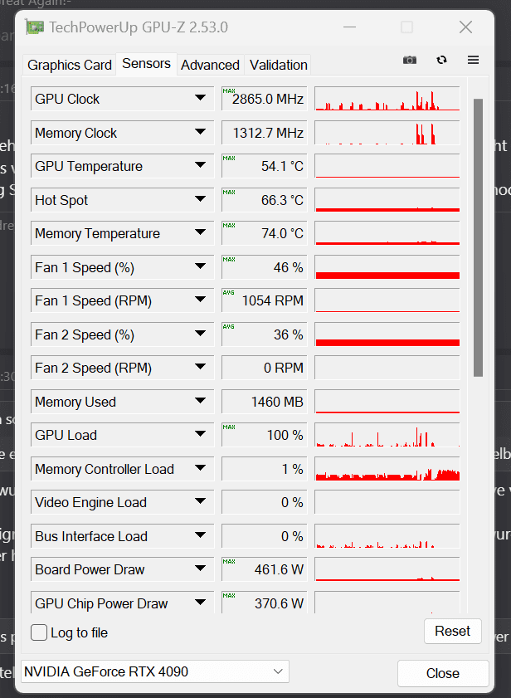Screen dimensions: 511x698
Task: Close the GPU-Z window with X
Action: [x=465, y=27]
